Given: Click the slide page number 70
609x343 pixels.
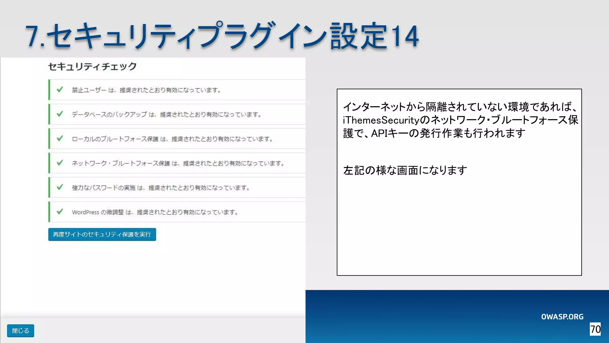Looking at the screenshot, I should [595, 329].
